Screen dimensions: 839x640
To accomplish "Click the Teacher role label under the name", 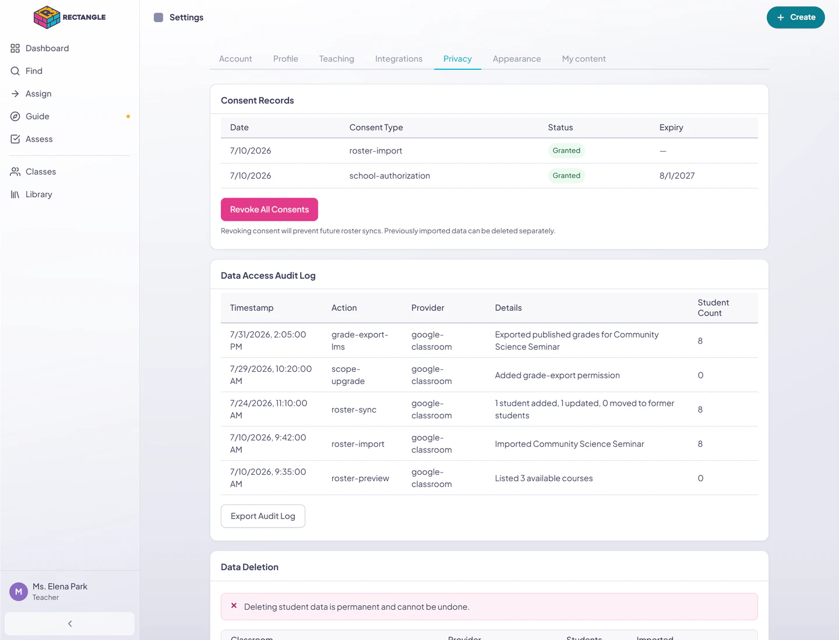I will (45, 598).
